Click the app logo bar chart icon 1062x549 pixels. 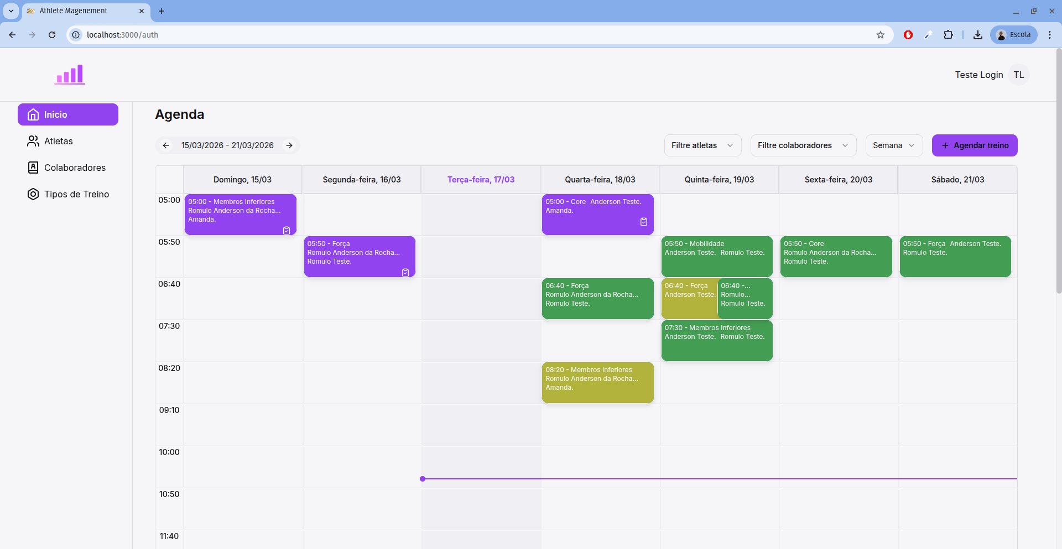pos(70,75)
